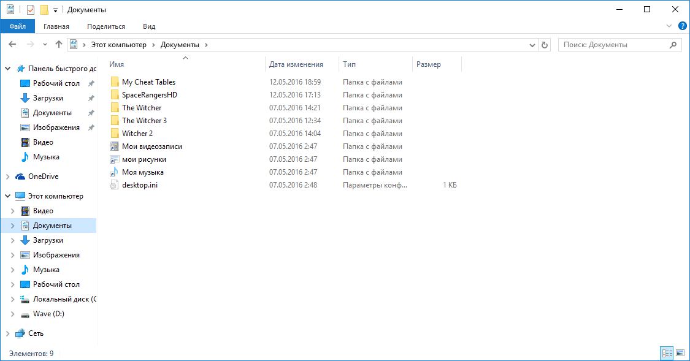Select the The Witcher 3 folder icon
Image resolution: width=690 pixels, height=361 pixels.
tap(115, 121)
